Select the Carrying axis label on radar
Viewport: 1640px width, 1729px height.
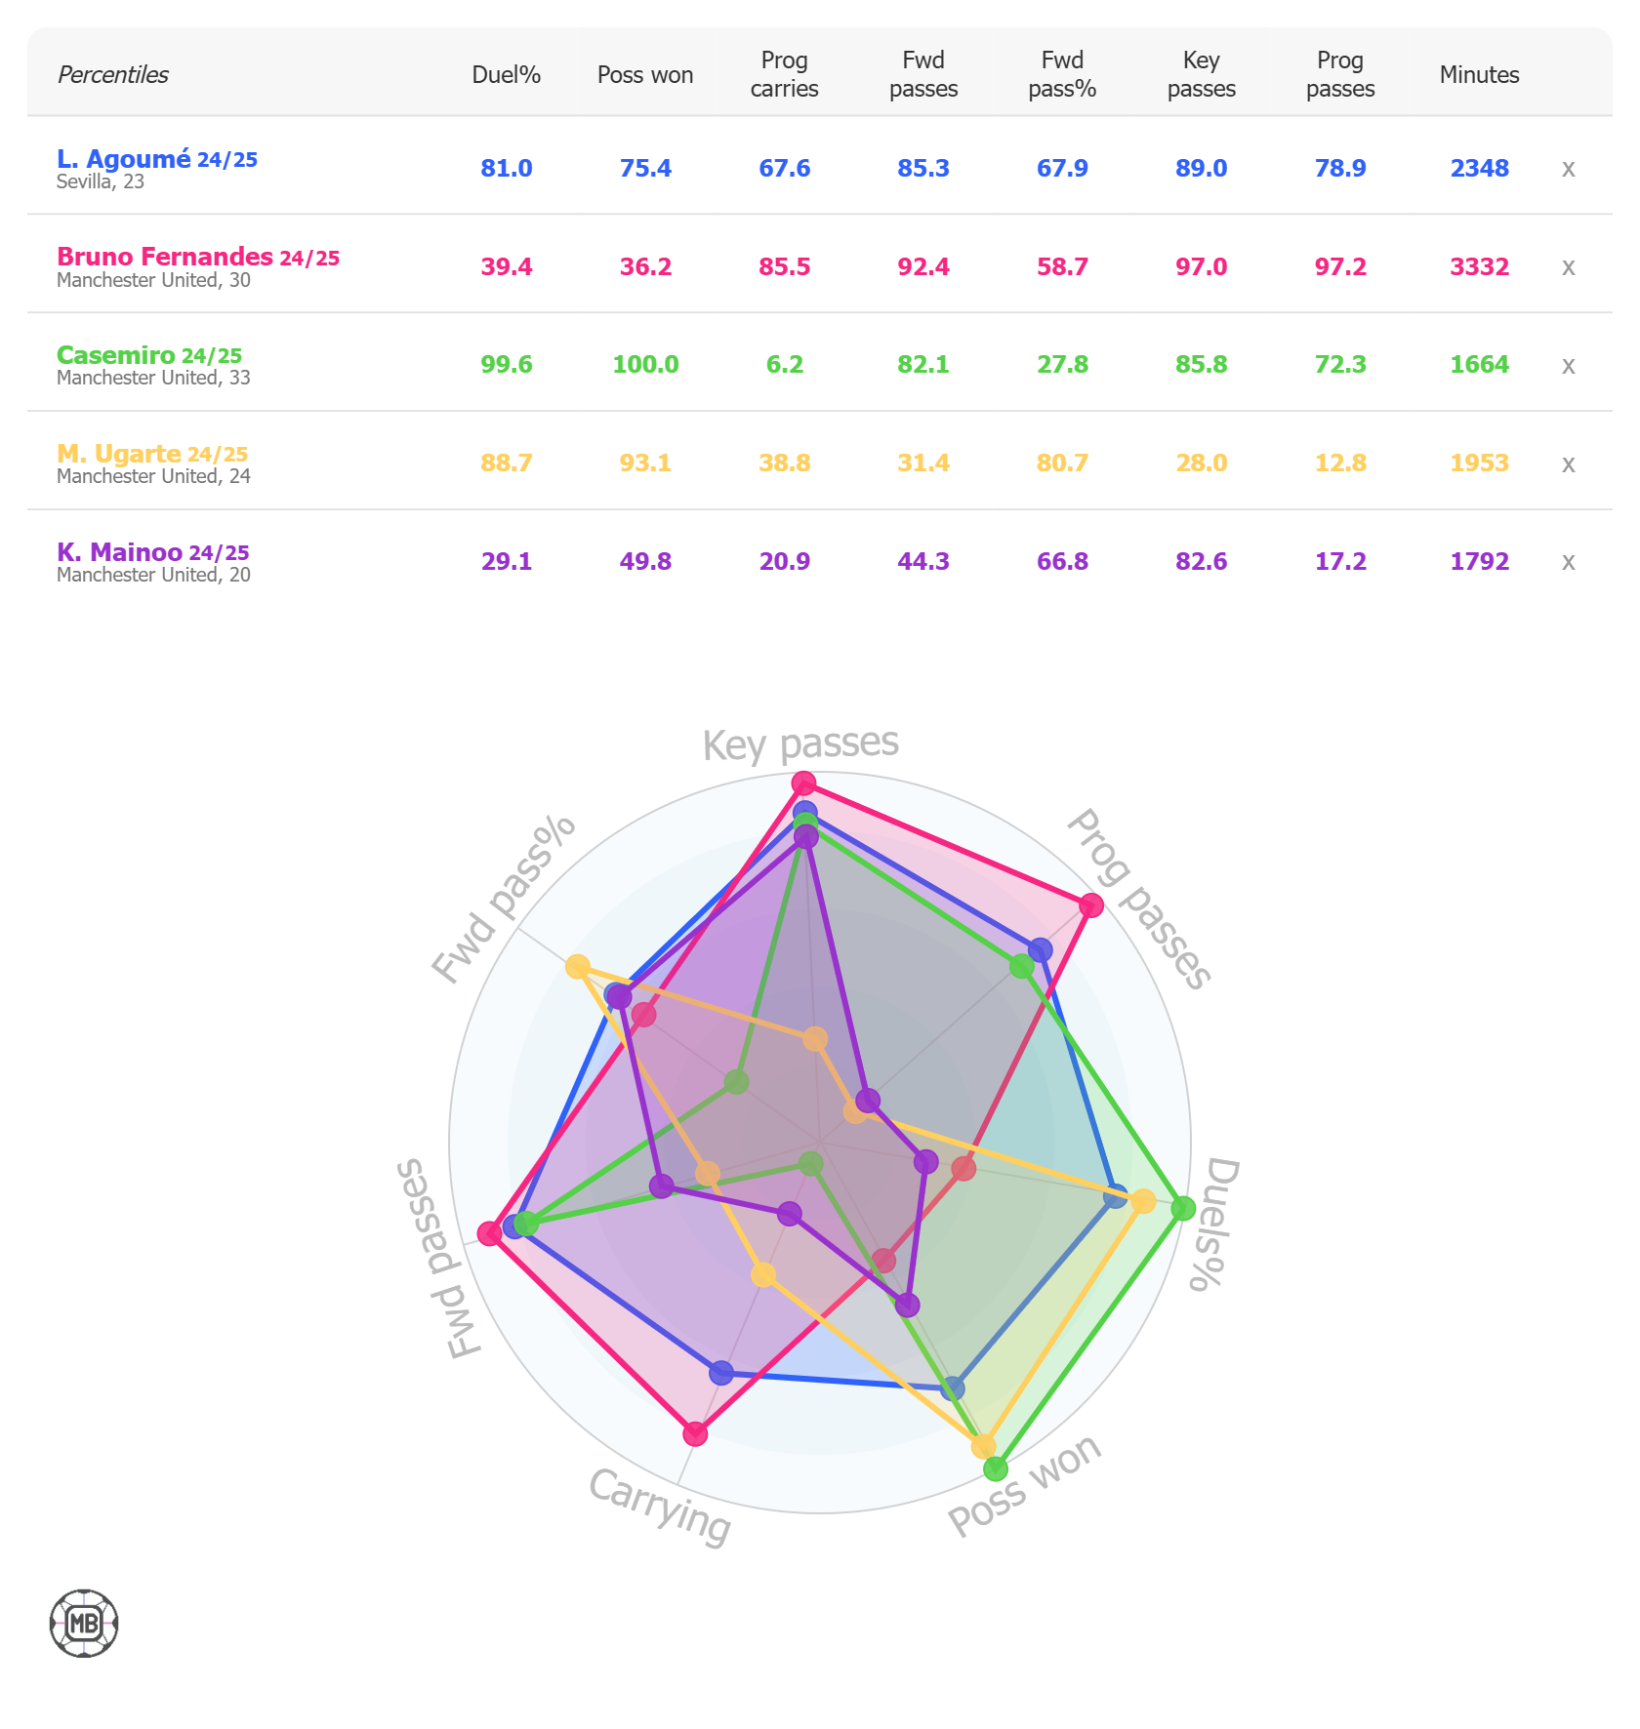coord(660,1507)
